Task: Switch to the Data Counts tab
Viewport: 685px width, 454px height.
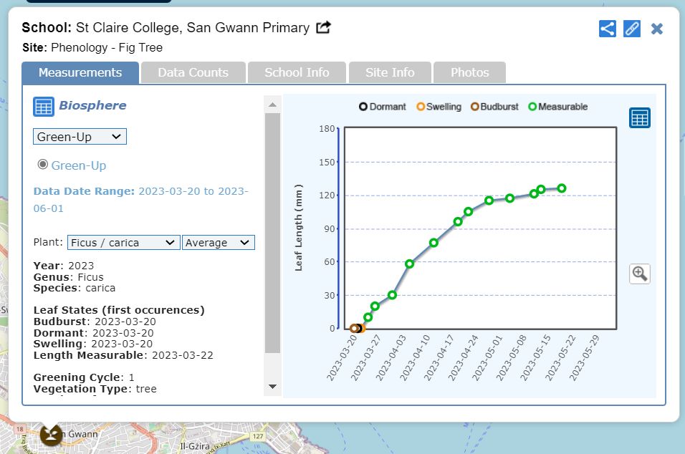Action: coord(193,72)
